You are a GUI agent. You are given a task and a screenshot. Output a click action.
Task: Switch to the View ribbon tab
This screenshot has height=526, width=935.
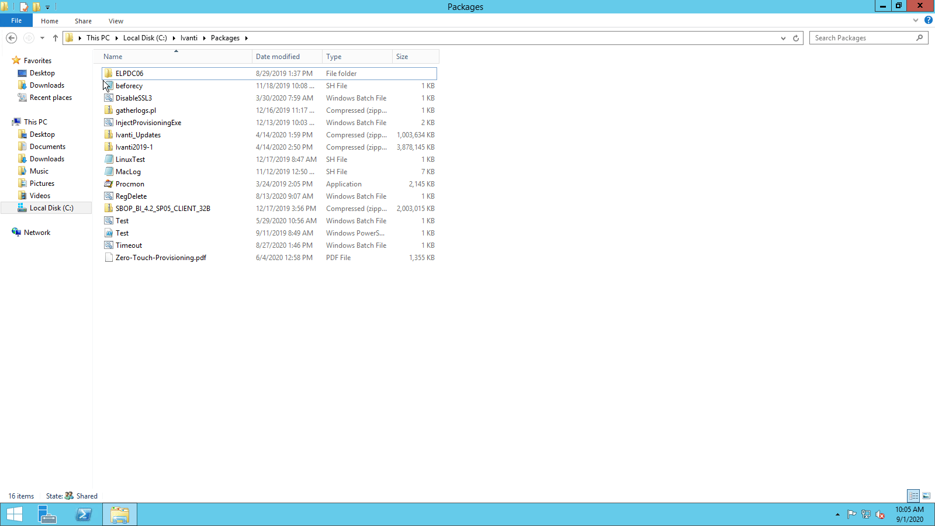tap(115, 20)
